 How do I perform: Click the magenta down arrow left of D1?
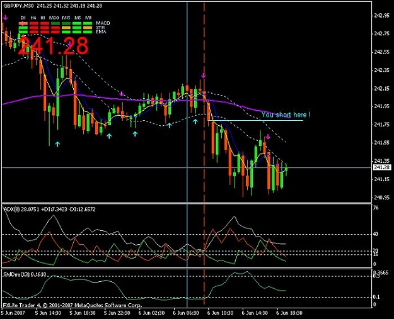6,18
